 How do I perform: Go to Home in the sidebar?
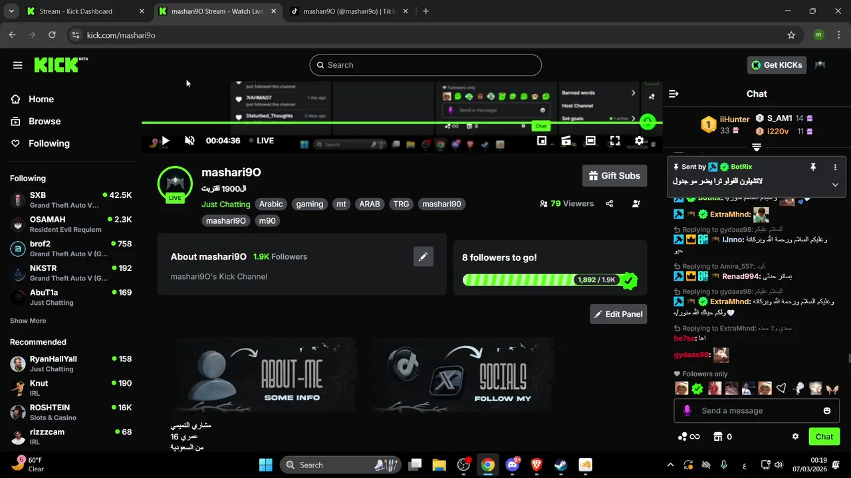tap(41, 99)
